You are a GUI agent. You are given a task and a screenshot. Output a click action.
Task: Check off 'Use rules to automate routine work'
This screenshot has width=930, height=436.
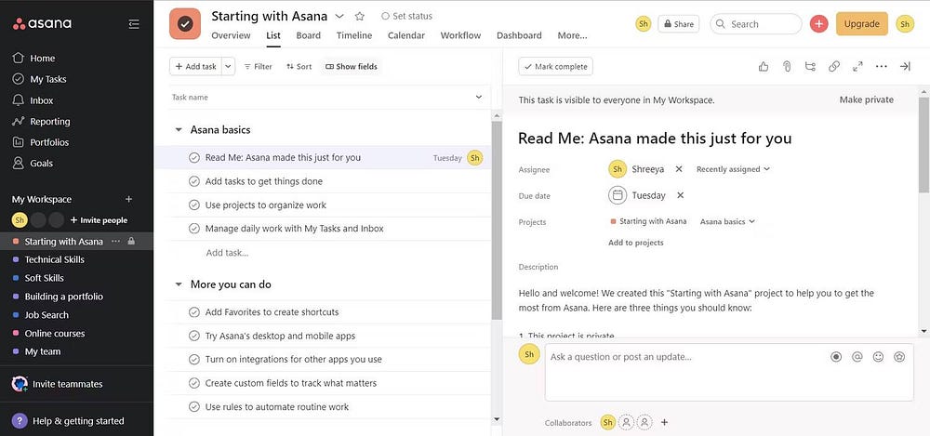coord(194,407)
